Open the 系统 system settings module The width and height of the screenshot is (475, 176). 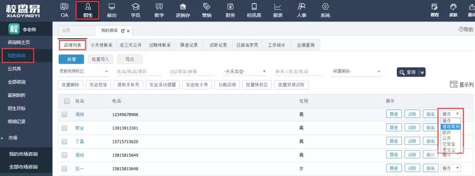pos(325,11)
